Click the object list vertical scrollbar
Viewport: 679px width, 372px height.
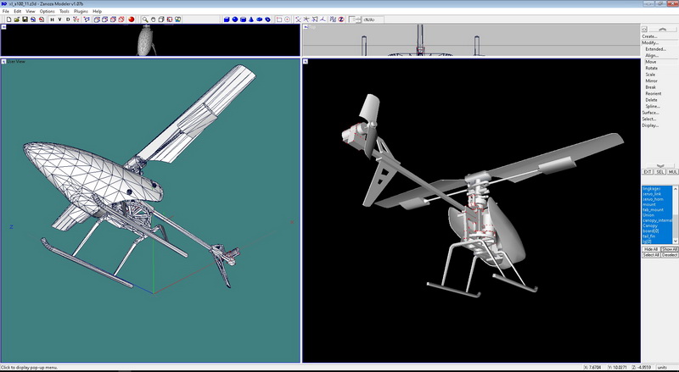tap(676, 216)
